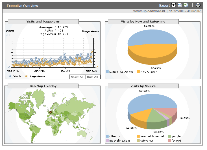The width and height of the screenshot is (207, 150).
Task: Click the New Visitor orange swatch
Action: pos(138,72)
